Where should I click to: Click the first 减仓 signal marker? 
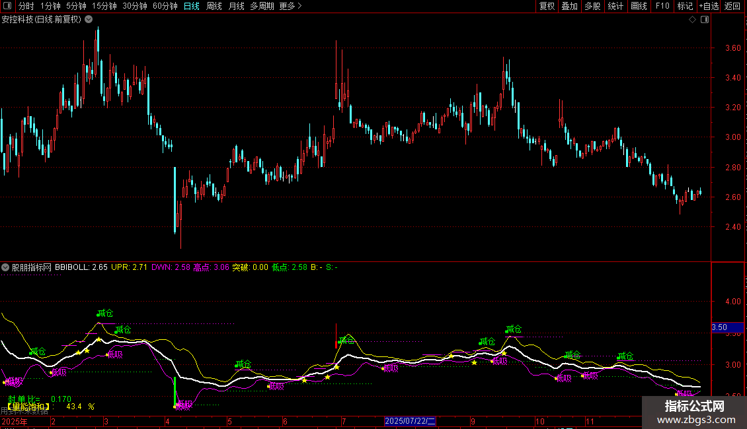pyautogui.click(x=38, y=352)
